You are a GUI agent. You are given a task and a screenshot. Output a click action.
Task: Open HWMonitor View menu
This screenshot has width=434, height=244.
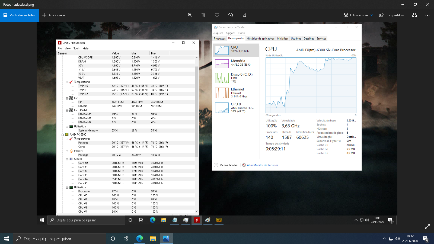coord(68,49)
